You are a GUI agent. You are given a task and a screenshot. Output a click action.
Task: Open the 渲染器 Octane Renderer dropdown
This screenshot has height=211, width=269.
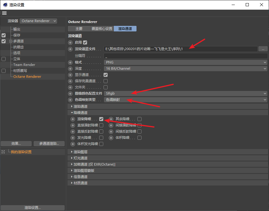pyautogui.click(x=39, y=21)
